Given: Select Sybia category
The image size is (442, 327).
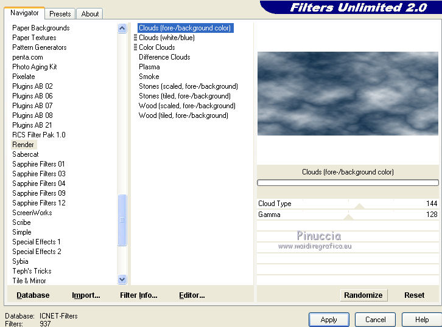Looking at the screenshot, I should (20, 261).
